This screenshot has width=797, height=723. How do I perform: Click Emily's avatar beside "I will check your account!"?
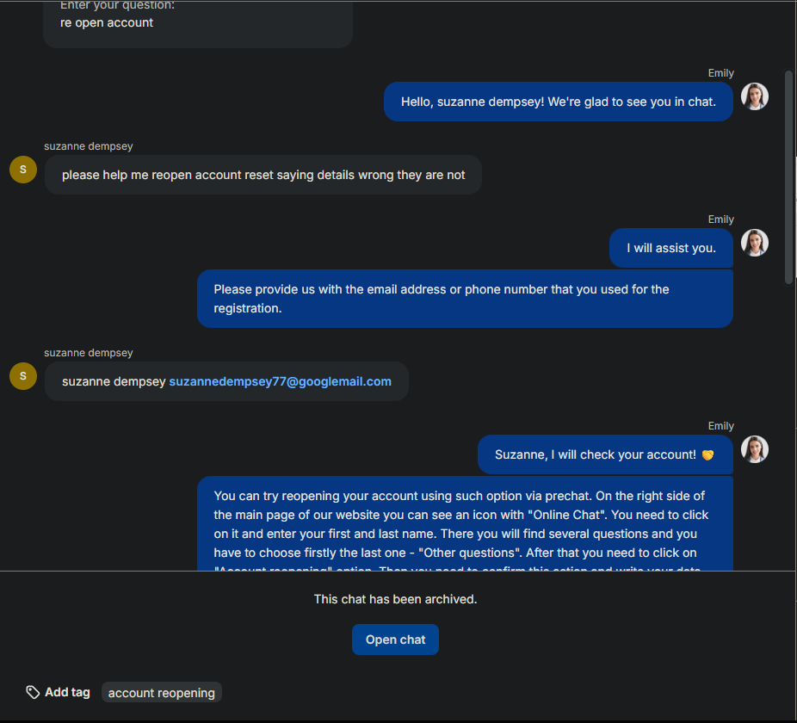[x=754, y=449]
